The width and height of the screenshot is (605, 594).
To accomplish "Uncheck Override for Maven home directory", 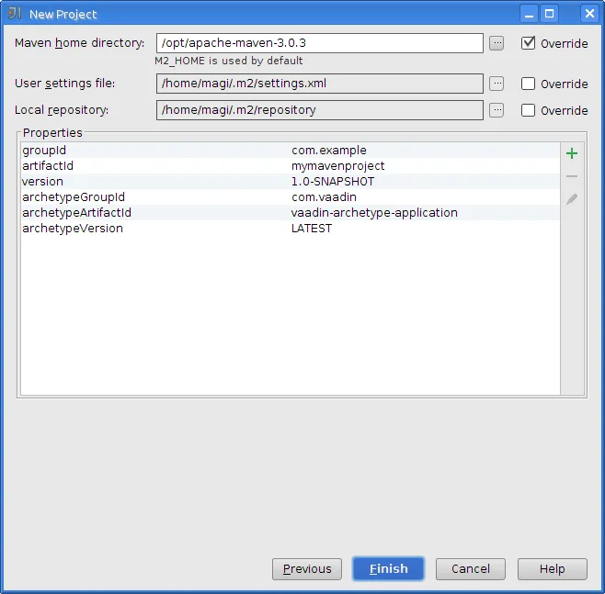I will pyautogui.click(x=528, y=43).
